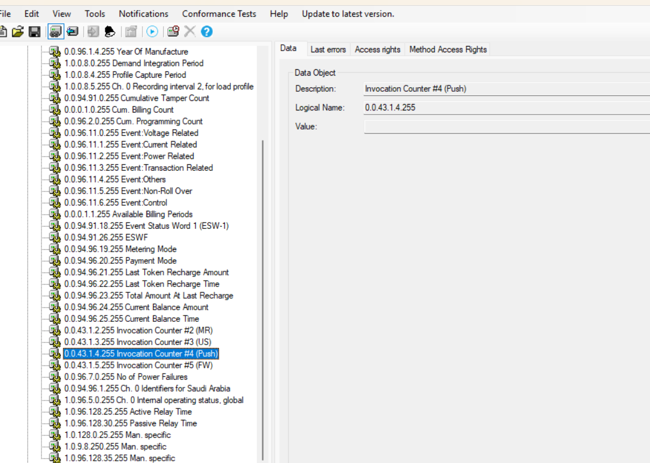Click the Logical Name field
The width and height of the screenshot is (650, 463).
click(506, 107)
